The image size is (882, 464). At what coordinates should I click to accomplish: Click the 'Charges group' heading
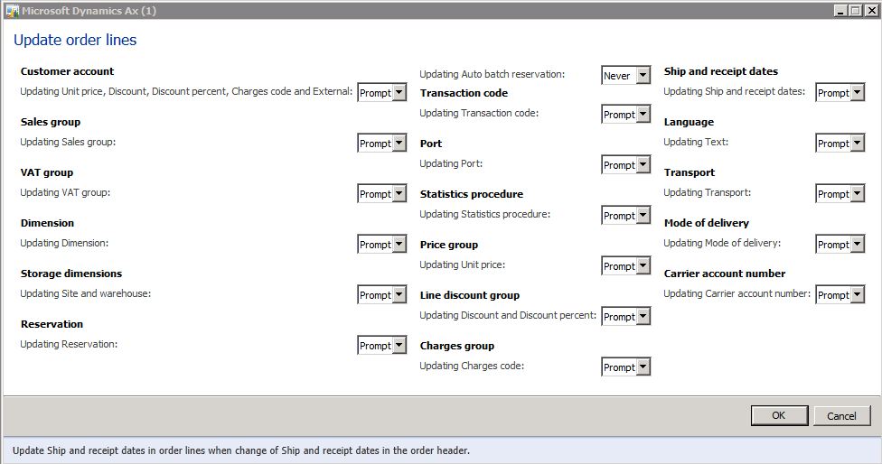point(457,346)
